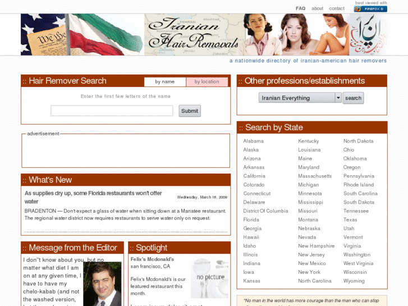Select Kentucky in the state list

tap(308, 141)
